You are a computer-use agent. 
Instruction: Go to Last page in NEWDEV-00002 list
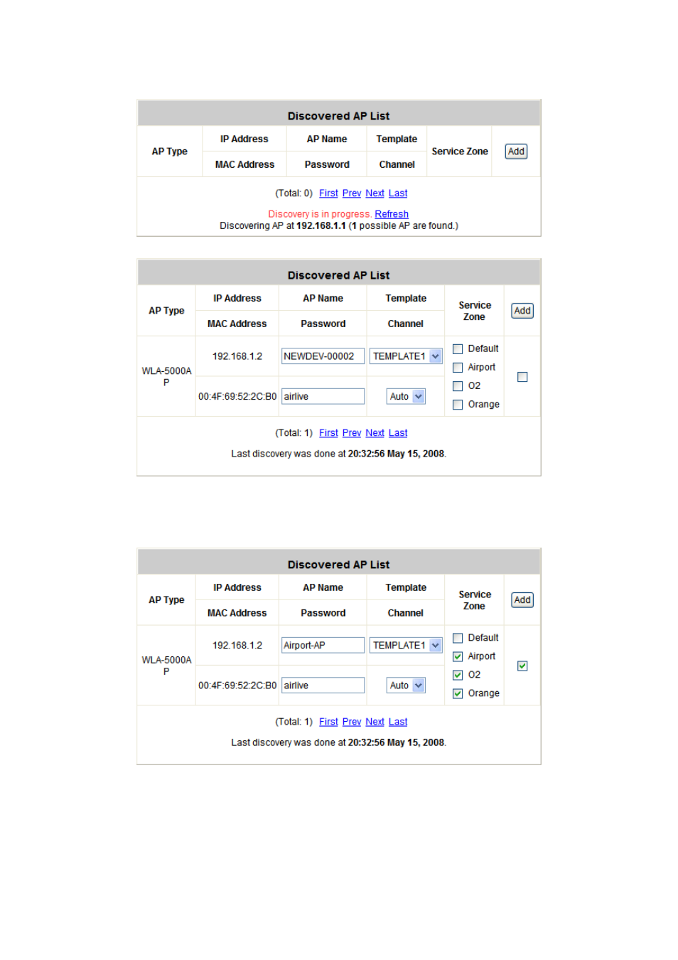(x=398, y=433)
